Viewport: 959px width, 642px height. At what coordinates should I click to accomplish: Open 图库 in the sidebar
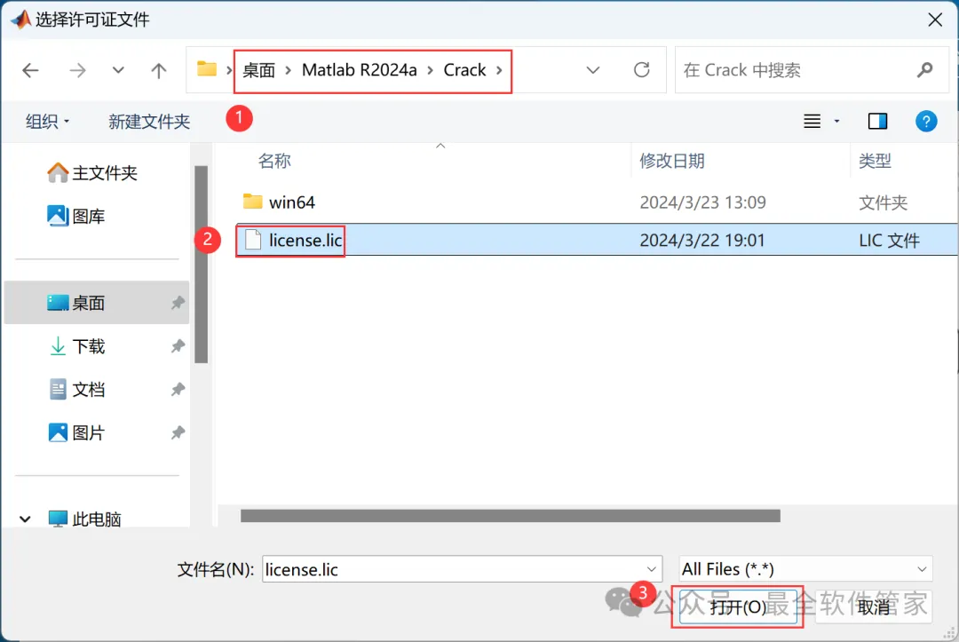(76, 216)
